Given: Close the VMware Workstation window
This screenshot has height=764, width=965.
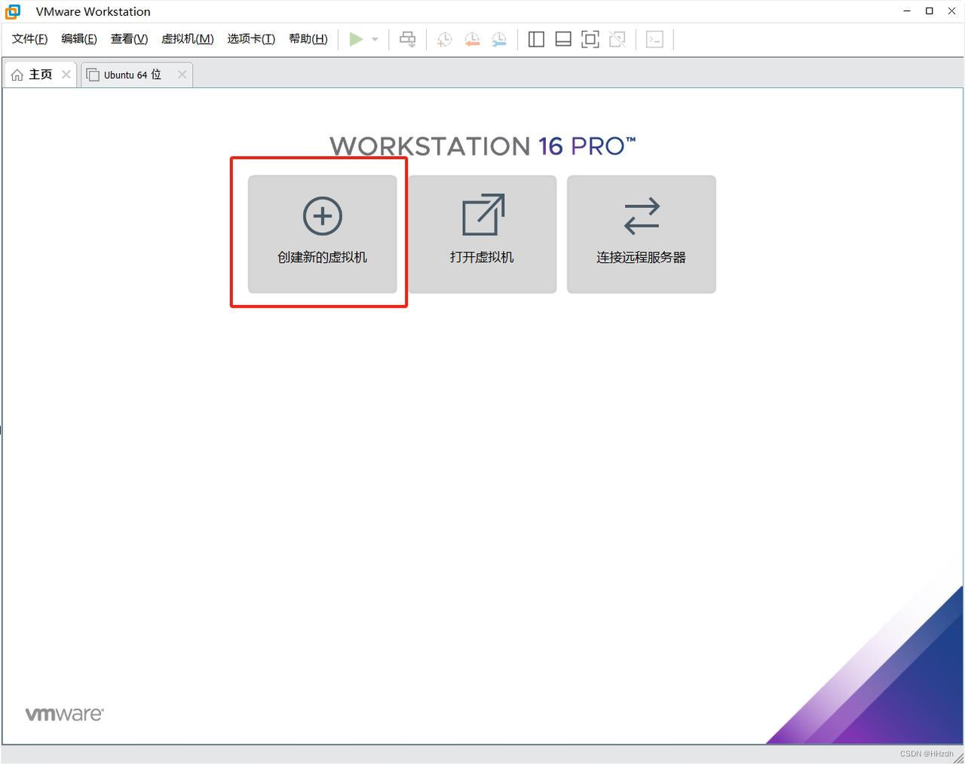Looking at the screenshot, I should coord(952,11).
